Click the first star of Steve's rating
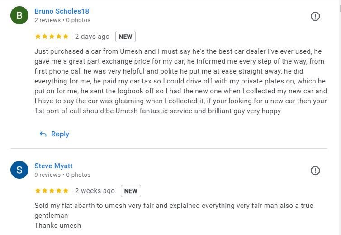This screenshot has height=235, width=341. (38, 191)
